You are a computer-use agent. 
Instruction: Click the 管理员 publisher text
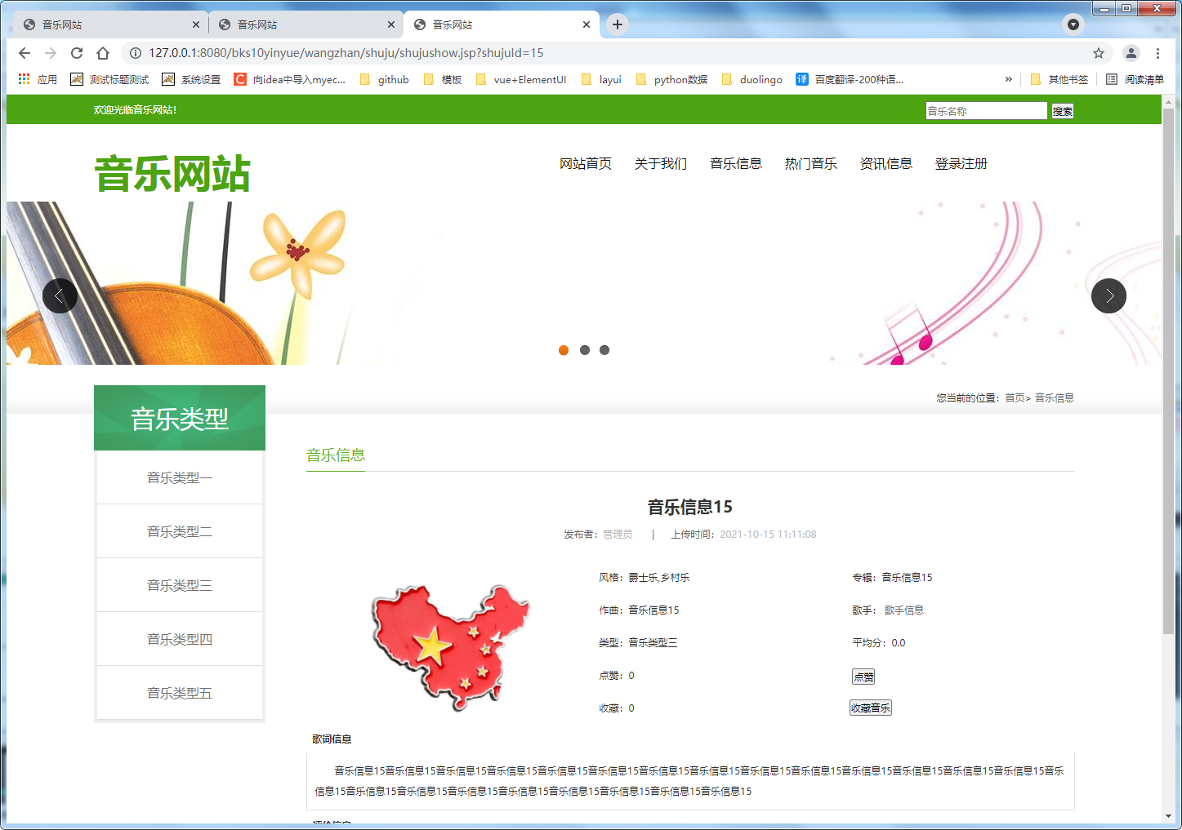tap(618, 535)
